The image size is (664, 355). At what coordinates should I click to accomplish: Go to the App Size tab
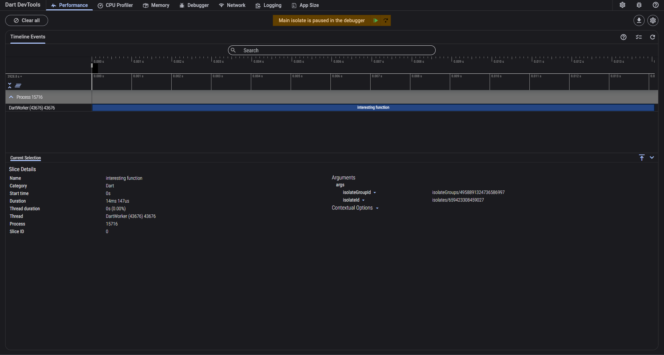(x=305, y=5)
